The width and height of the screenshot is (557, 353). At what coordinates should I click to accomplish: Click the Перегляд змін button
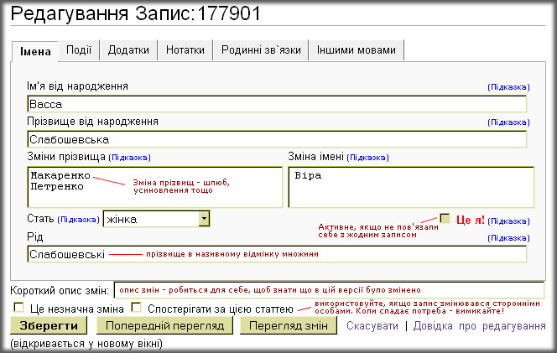289,325
